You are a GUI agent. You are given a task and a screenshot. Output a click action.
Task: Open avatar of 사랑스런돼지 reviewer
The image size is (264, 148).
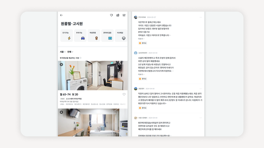click(136, 118)
